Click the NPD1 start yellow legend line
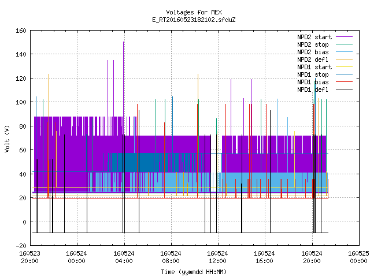The image size is (370, 277). 345,67
